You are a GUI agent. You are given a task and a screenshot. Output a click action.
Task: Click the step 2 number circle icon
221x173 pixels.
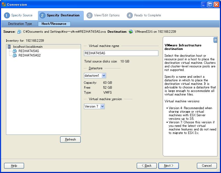pos(42,15)
